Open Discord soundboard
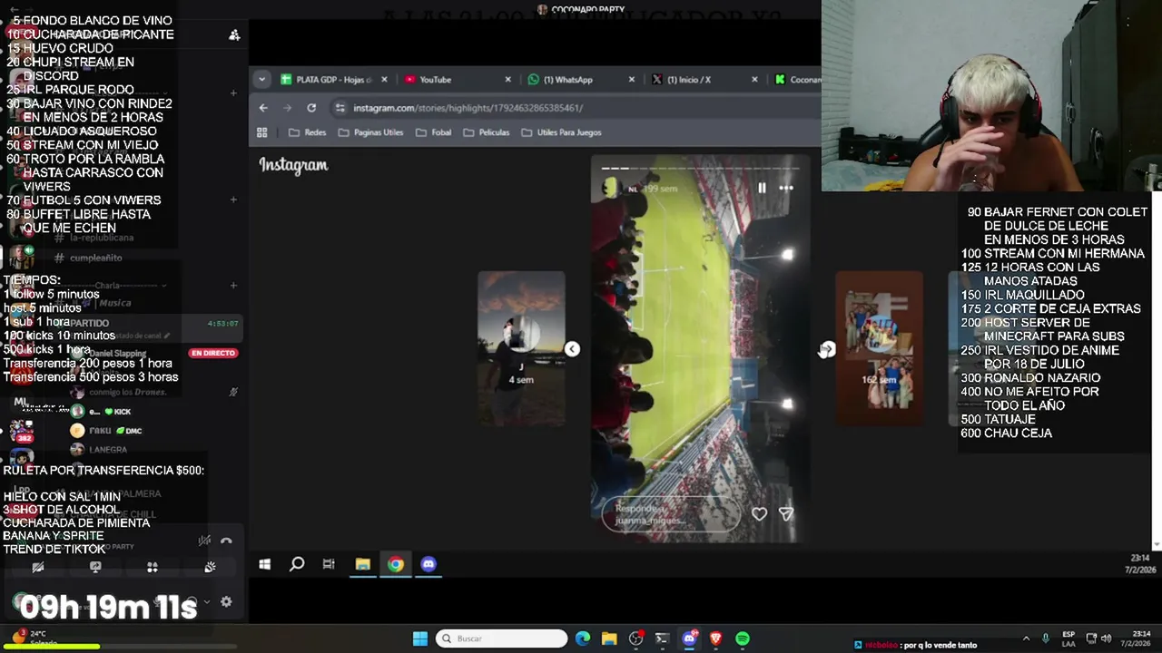The image size is (1162, 653). pos(210,567)
